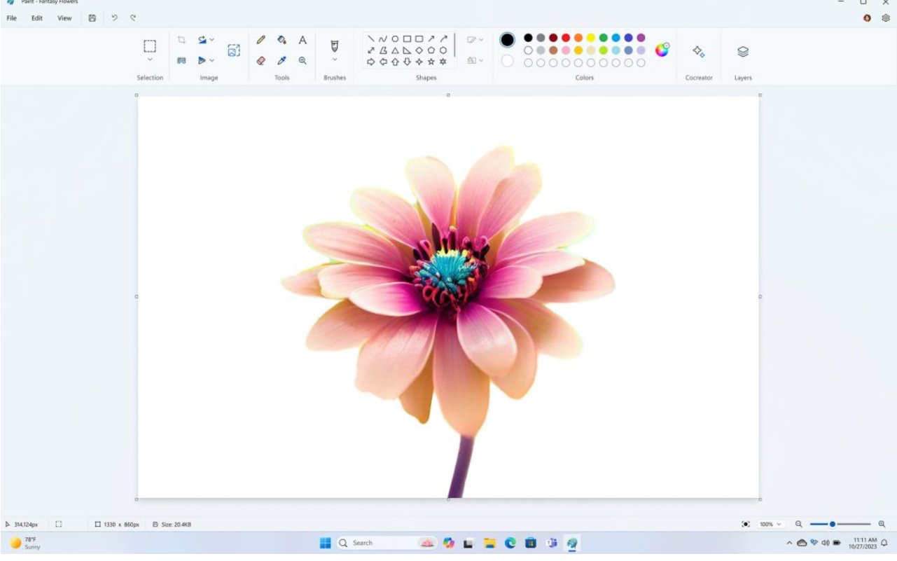Viewport: 897px width, 561px height.
Task: Select the Magnifier tool
Action: click(303, 60)
